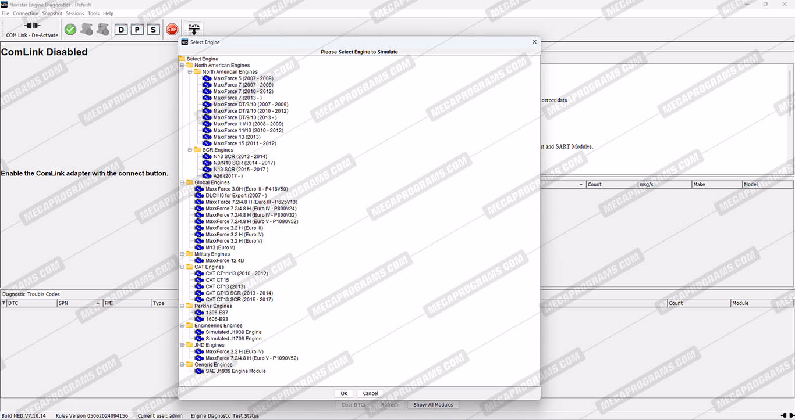
Task: Click the green checkmark toolbar icon
Action: click(70, 29)
